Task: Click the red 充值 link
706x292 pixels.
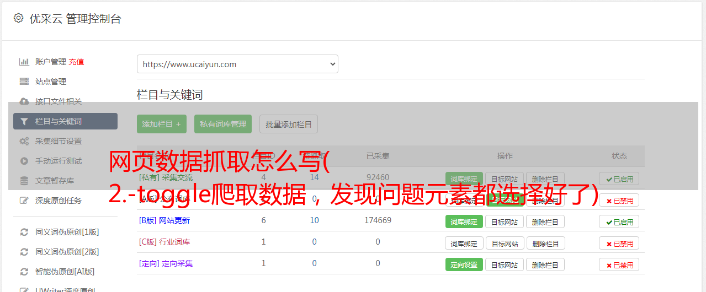Action: pos(77,62)
